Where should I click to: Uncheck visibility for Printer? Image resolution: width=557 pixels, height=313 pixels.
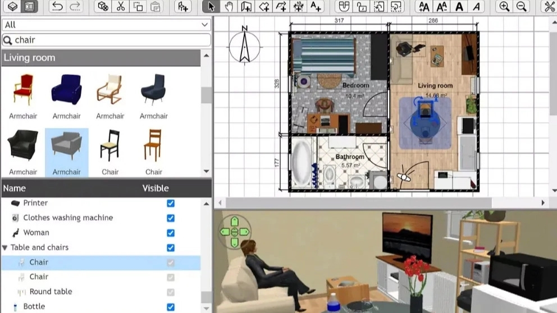click(x=171, y=203)
